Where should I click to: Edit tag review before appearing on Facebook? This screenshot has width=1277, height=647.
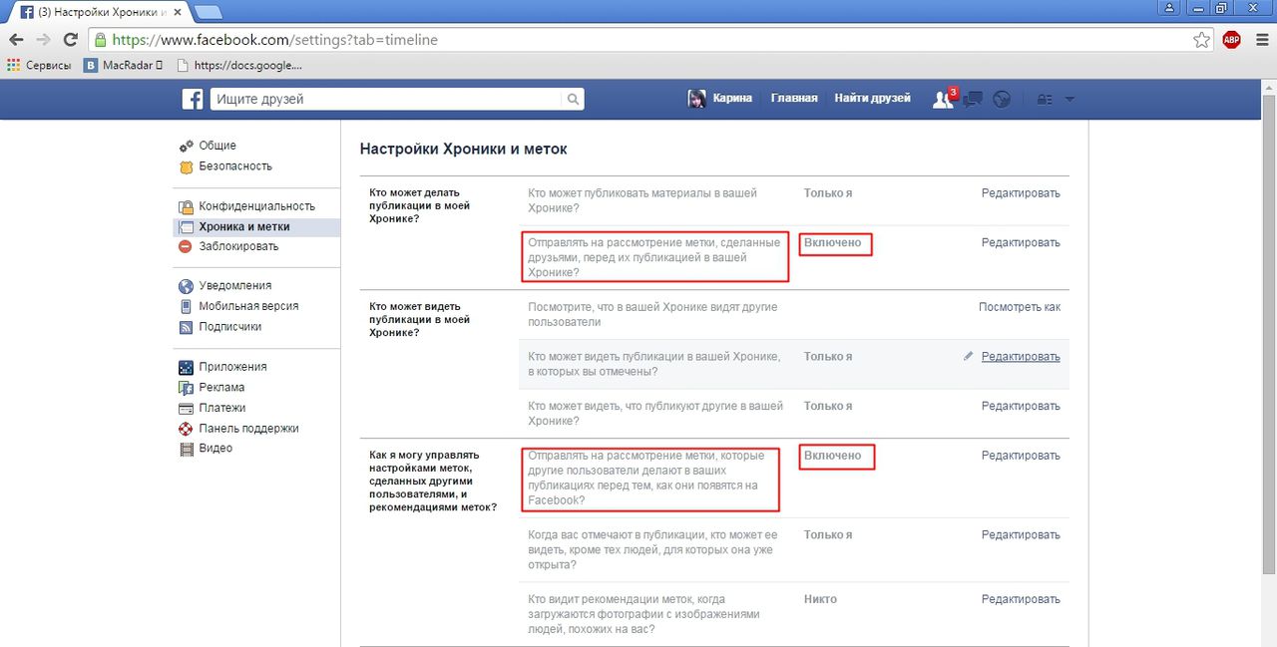coord(1021,456)
